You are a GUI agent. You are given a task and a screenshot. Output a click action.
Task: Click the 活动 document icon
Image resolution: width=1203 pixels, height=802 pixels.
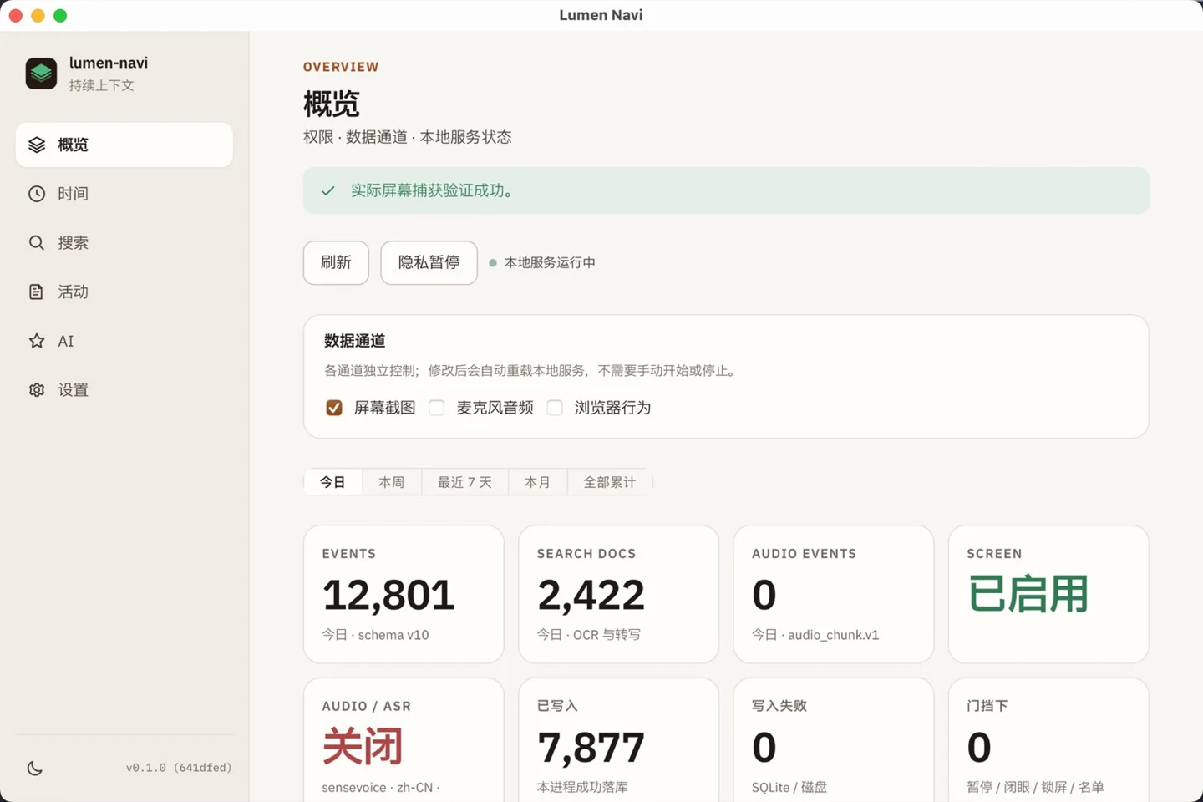point(37,292)
